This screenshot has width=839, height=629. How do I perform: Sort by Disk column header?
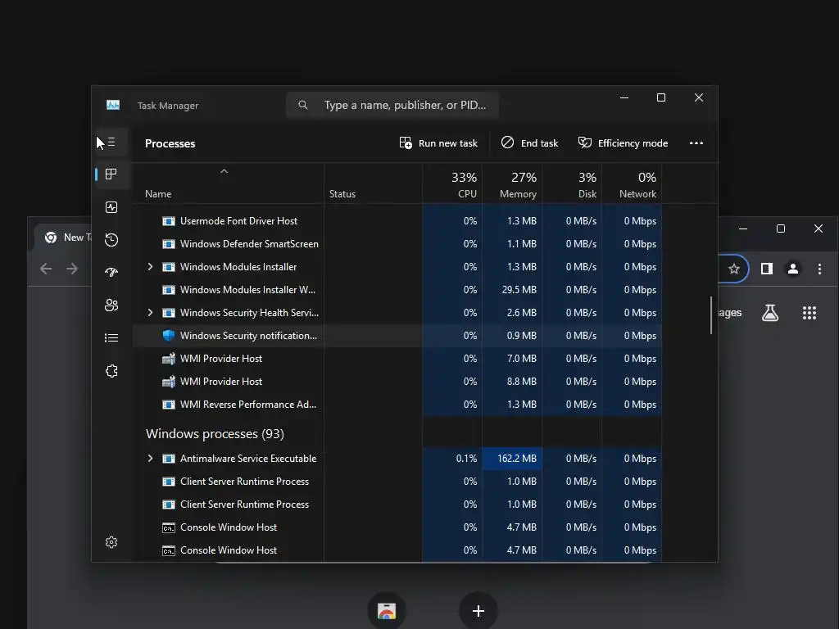tap(572, 184)
